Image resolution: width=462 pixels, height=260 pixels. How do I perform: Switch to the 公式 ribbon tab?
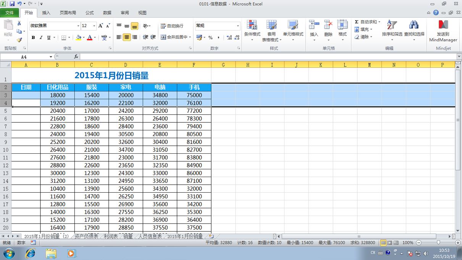point(90,13)
